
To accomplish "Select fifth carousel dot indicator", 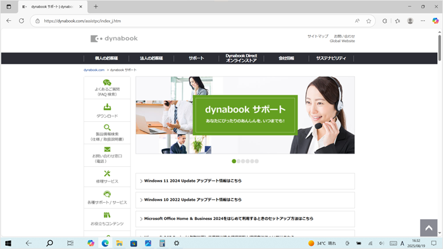I will tap(252, 161).
